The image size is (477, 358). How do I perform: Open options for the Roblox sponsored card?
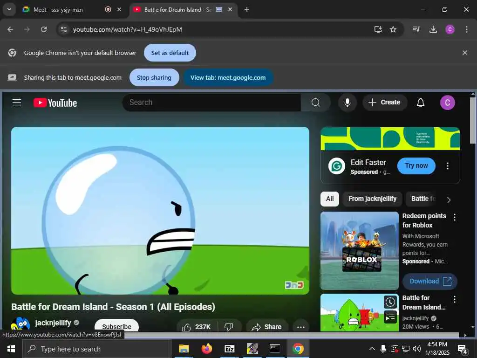[455, 217]
